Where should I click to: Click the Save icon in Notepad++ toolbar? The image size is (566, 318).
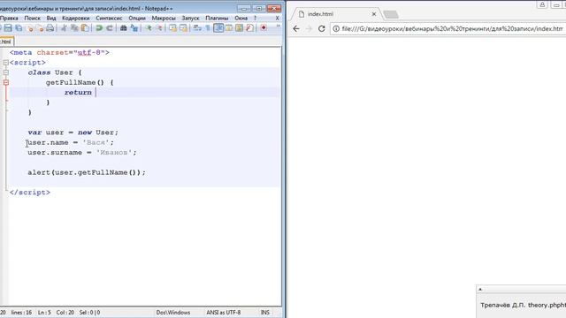point(8,27)
